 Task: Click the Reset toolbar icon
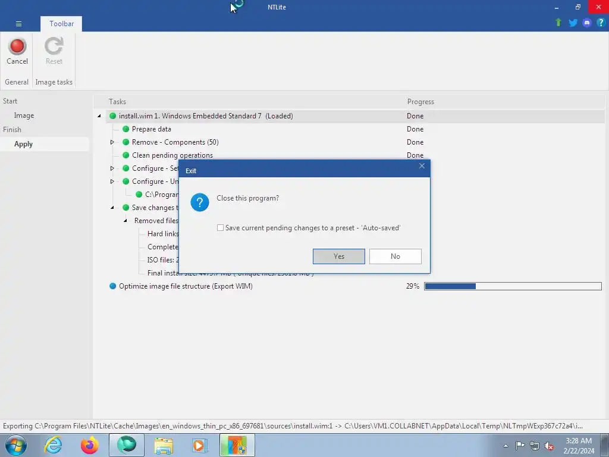point(54,46)
